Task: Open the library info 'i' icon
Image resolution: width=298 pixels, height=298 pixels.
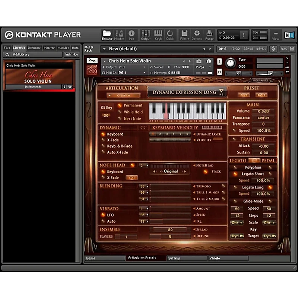Action: tap(64, 87)
